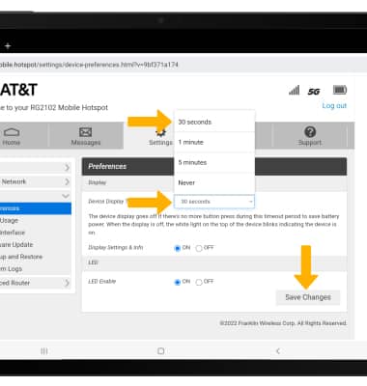Set LED Enable to OFF
Viewport: 367px width, 386px height.
(x=199, y=282)
